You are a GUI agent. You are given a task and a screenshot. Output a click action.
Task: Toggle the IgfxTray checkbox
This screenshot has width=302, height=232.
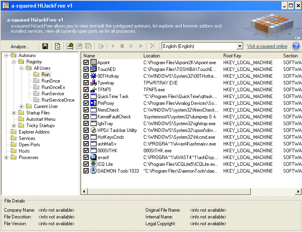coord(86,123)
